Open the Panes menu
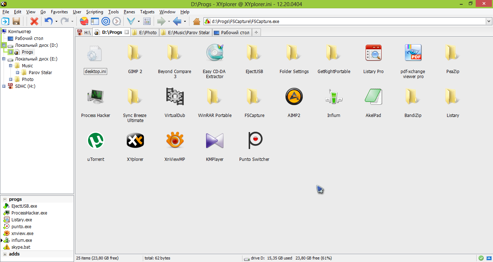The image size is (493, 262). click(129, 12)
